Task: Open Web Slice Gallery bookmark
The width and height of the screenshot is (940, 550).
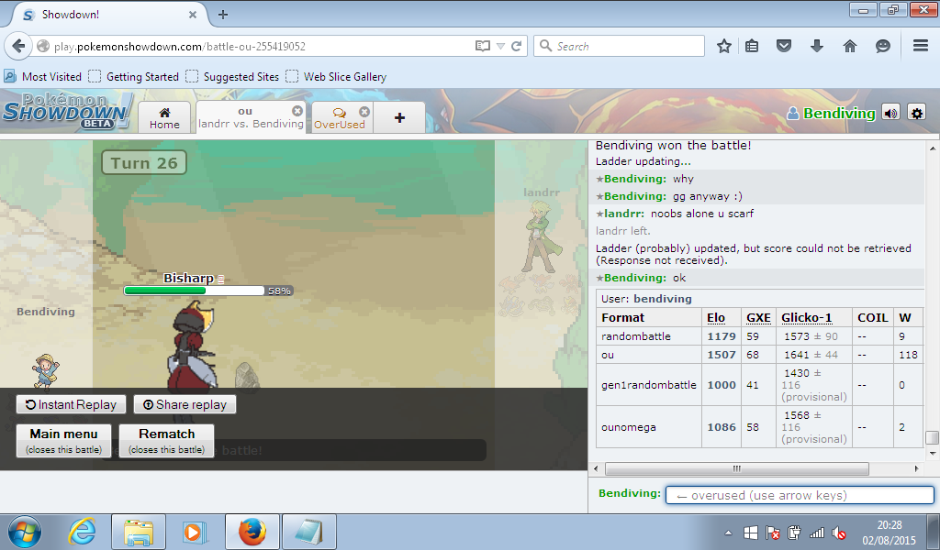Action: coord(336,77)
